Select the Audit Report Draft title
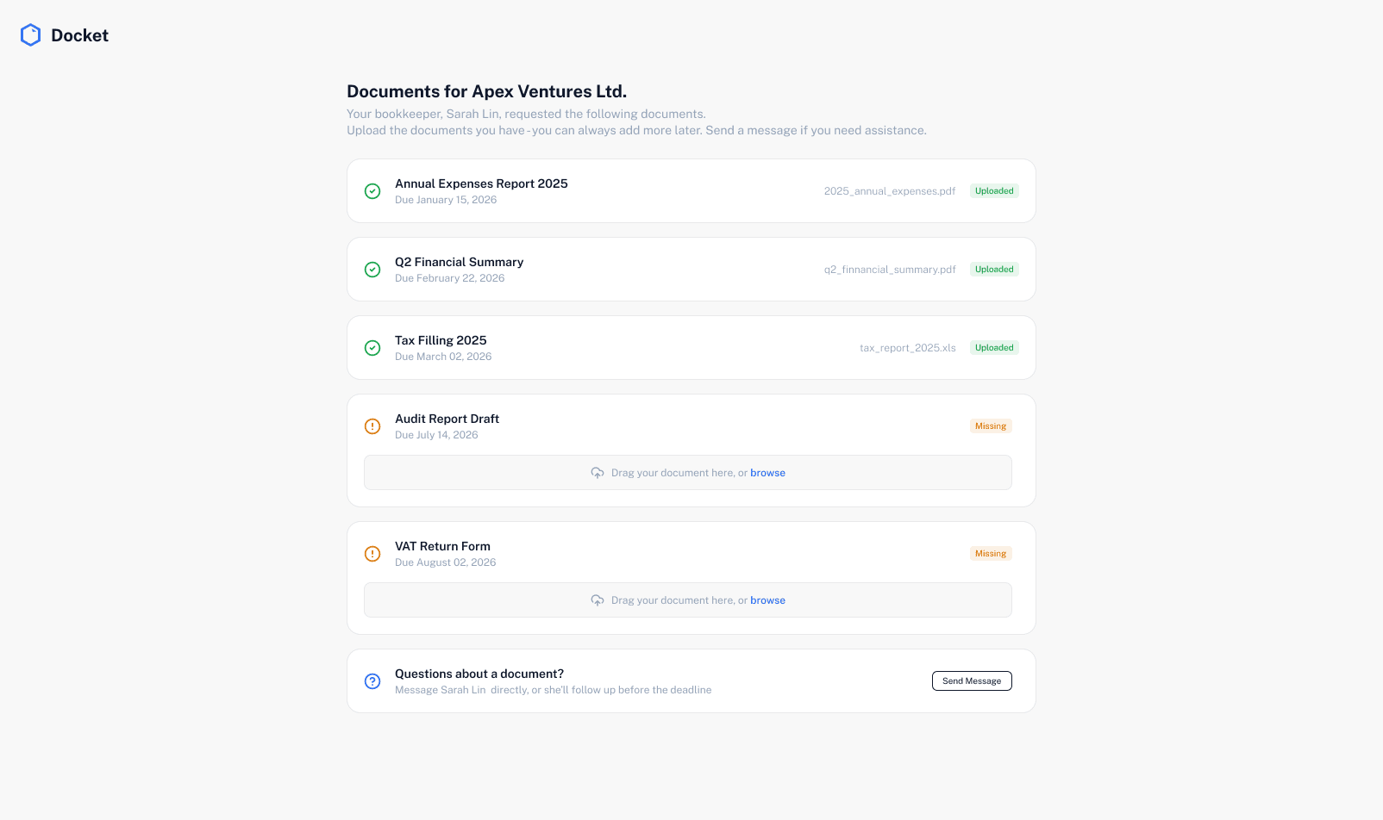Screen dimensions: 1383x820 click(x=447, y=419)
